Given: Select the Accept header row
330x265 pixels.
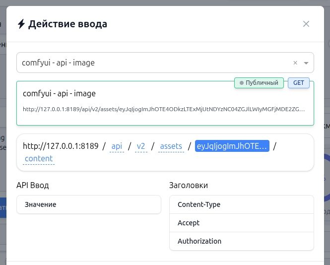Looking at the screenshot, I should click(x=242, y=223).
